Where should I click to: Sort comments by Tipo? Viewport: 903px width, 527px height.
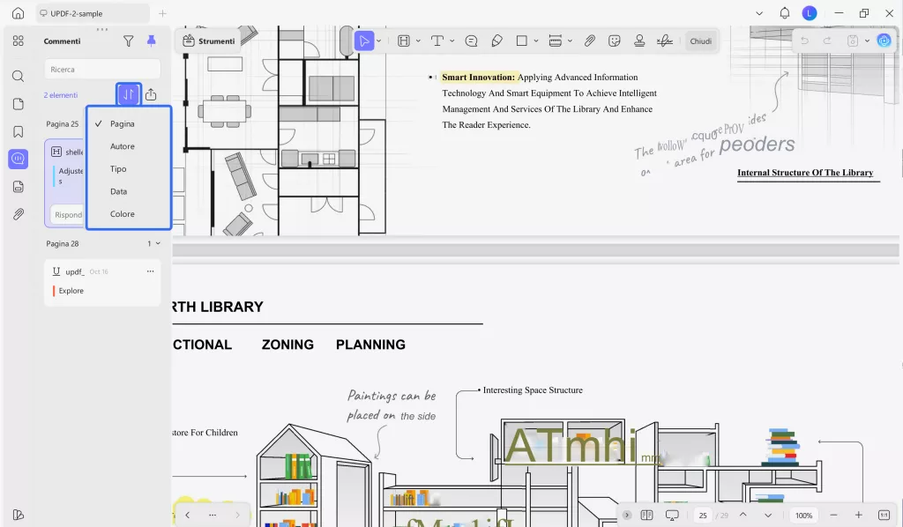(x=129, y=168)
